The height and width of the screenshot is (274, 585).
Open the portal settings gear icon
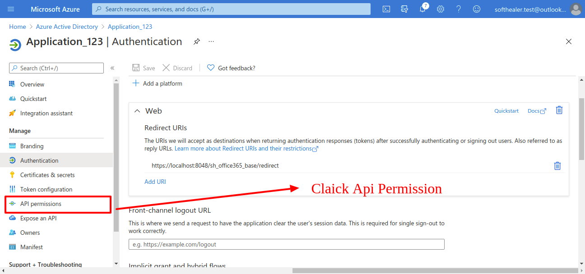[441, 9]
